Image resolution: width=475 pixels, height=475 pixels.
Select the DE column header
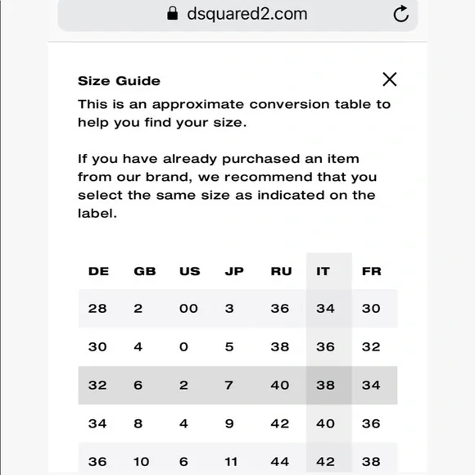click(98, 271)
